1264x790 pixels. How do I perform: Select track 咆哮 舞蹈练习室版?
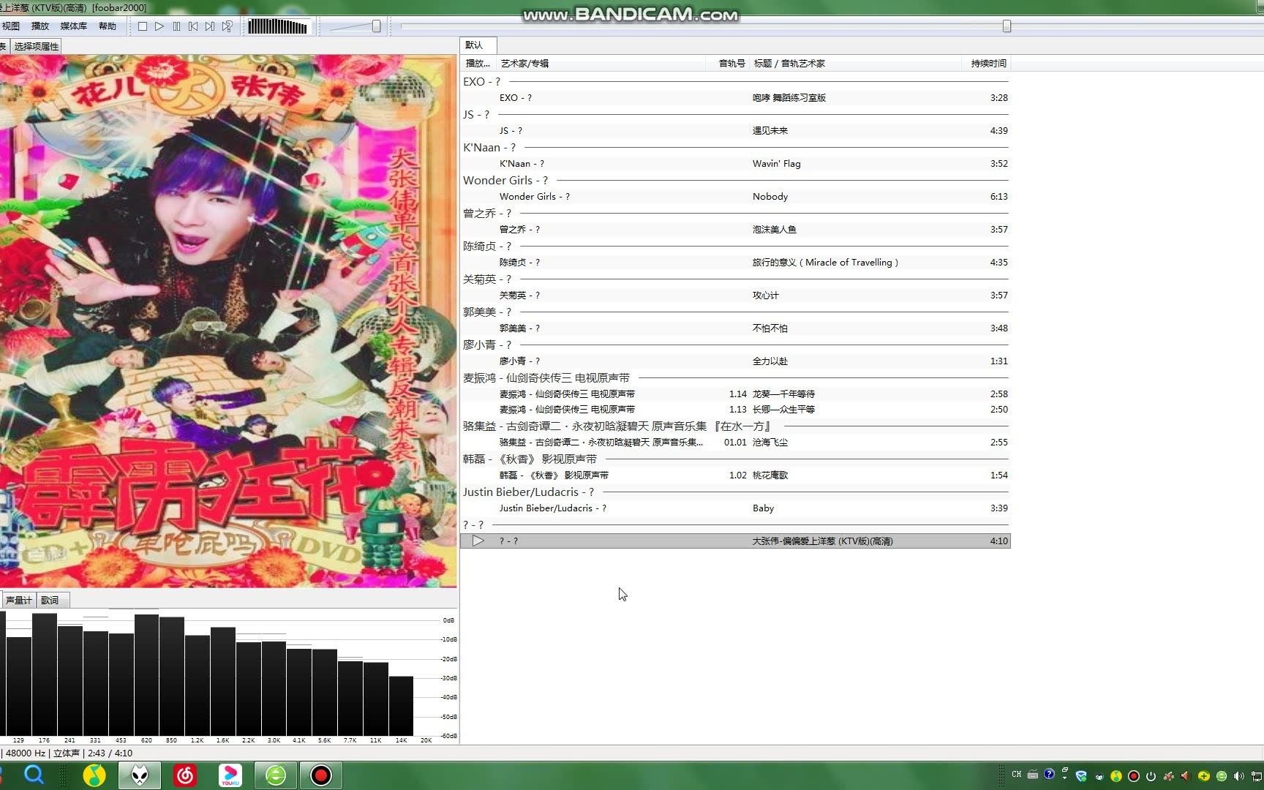(x=735, y=98)
